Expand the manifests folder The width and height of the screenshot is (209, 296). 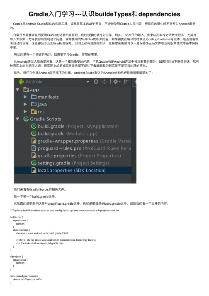coord(25,97)
